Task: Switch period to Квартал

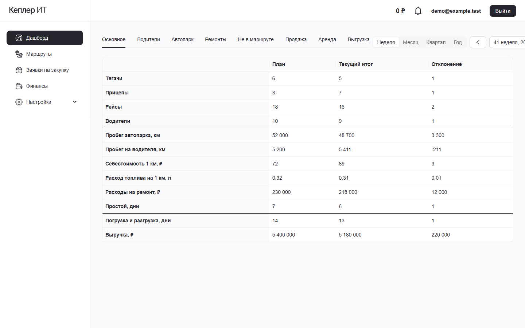Action: pos(436,42)
